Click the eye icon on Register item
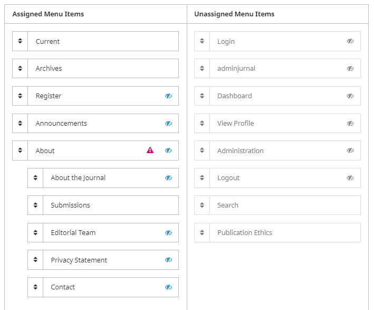This screenshot has height=310, width=374. (x=168, y=96)
